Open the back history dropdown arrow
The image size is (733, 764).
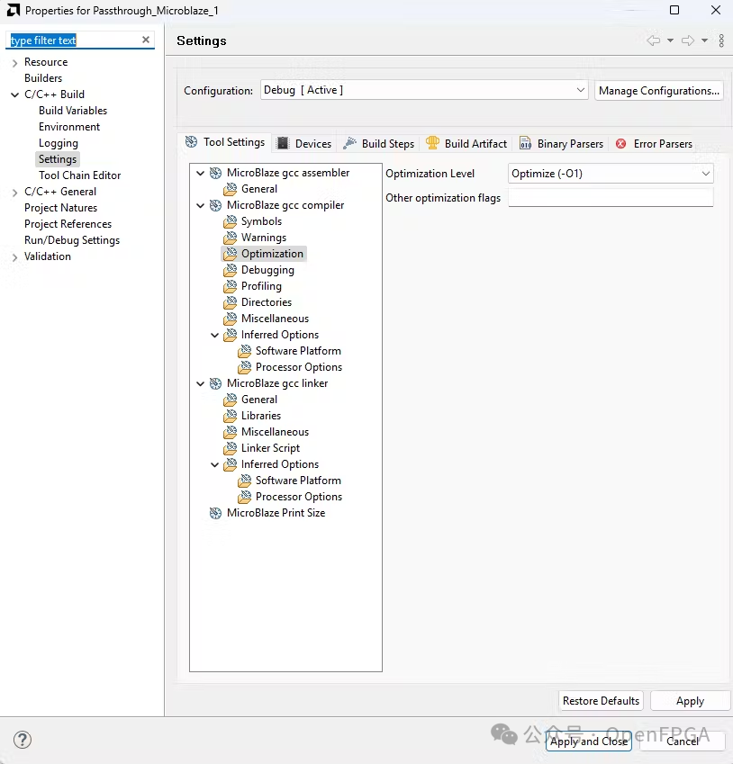pyautogui.click(x=671, y=40)
